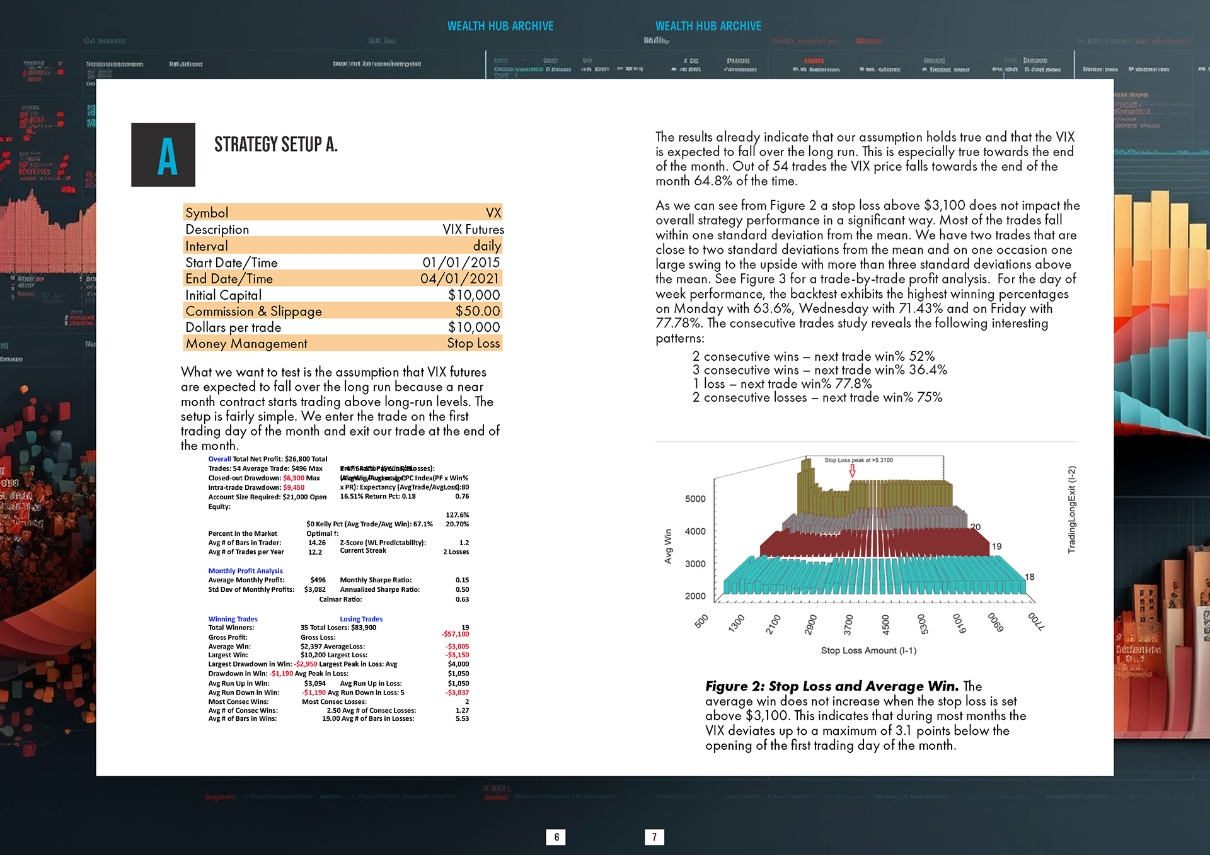The width and height of the screenshot is (1210, 855).
Task: Click the Symbol VX table row
Action: pos(343,213)
